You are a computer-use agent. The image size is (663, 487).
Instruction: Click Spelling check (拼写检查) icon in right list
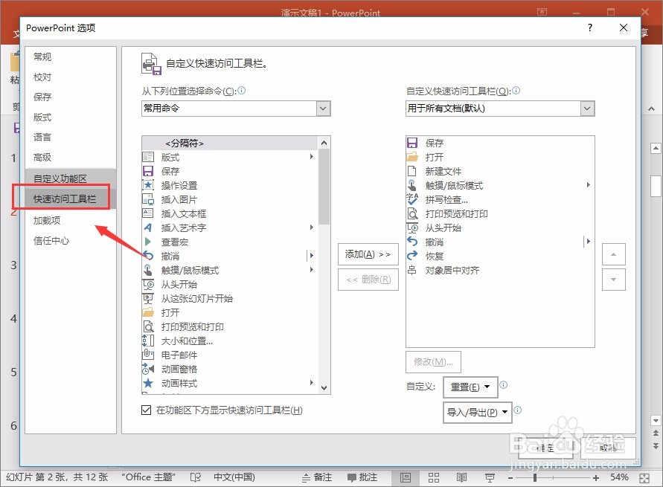(412, 199)
